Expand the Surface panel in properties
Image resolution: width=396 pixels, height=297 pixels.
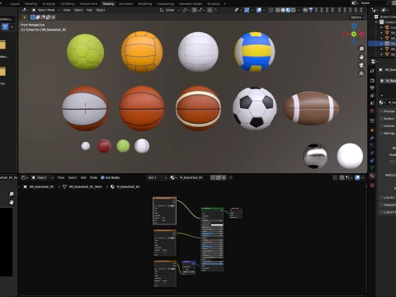pyautogui.click(x=389, y=119)
